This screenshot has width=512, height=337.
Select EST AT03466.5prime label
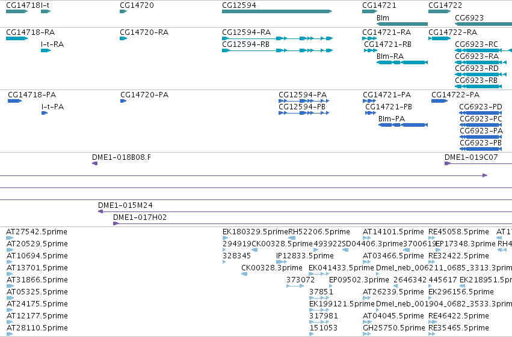pos(393,256)
